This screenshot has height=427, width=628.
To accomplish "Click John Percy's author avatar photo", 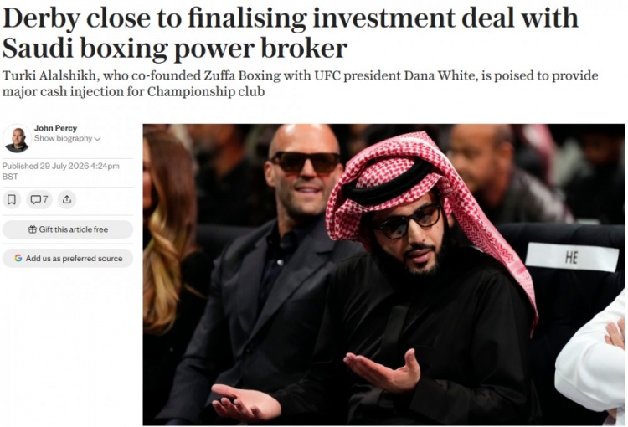I will tap(17, 139).
